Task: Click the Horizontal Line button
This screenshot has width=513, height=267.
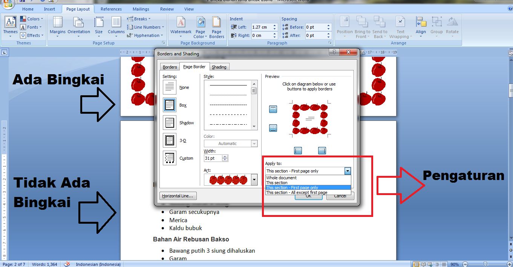Action: click(178, 195)
